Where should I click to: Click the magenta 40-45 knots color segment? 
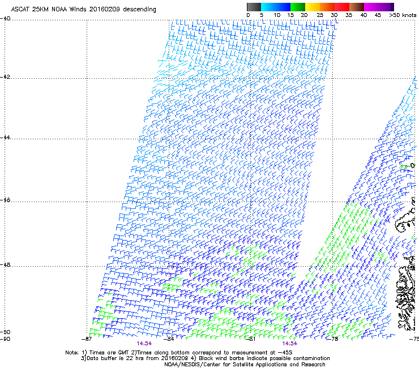pos(371,7)
